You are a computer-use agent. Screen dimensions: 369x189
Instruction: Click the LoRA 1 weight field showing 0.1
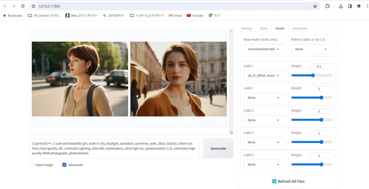(321, 66)
